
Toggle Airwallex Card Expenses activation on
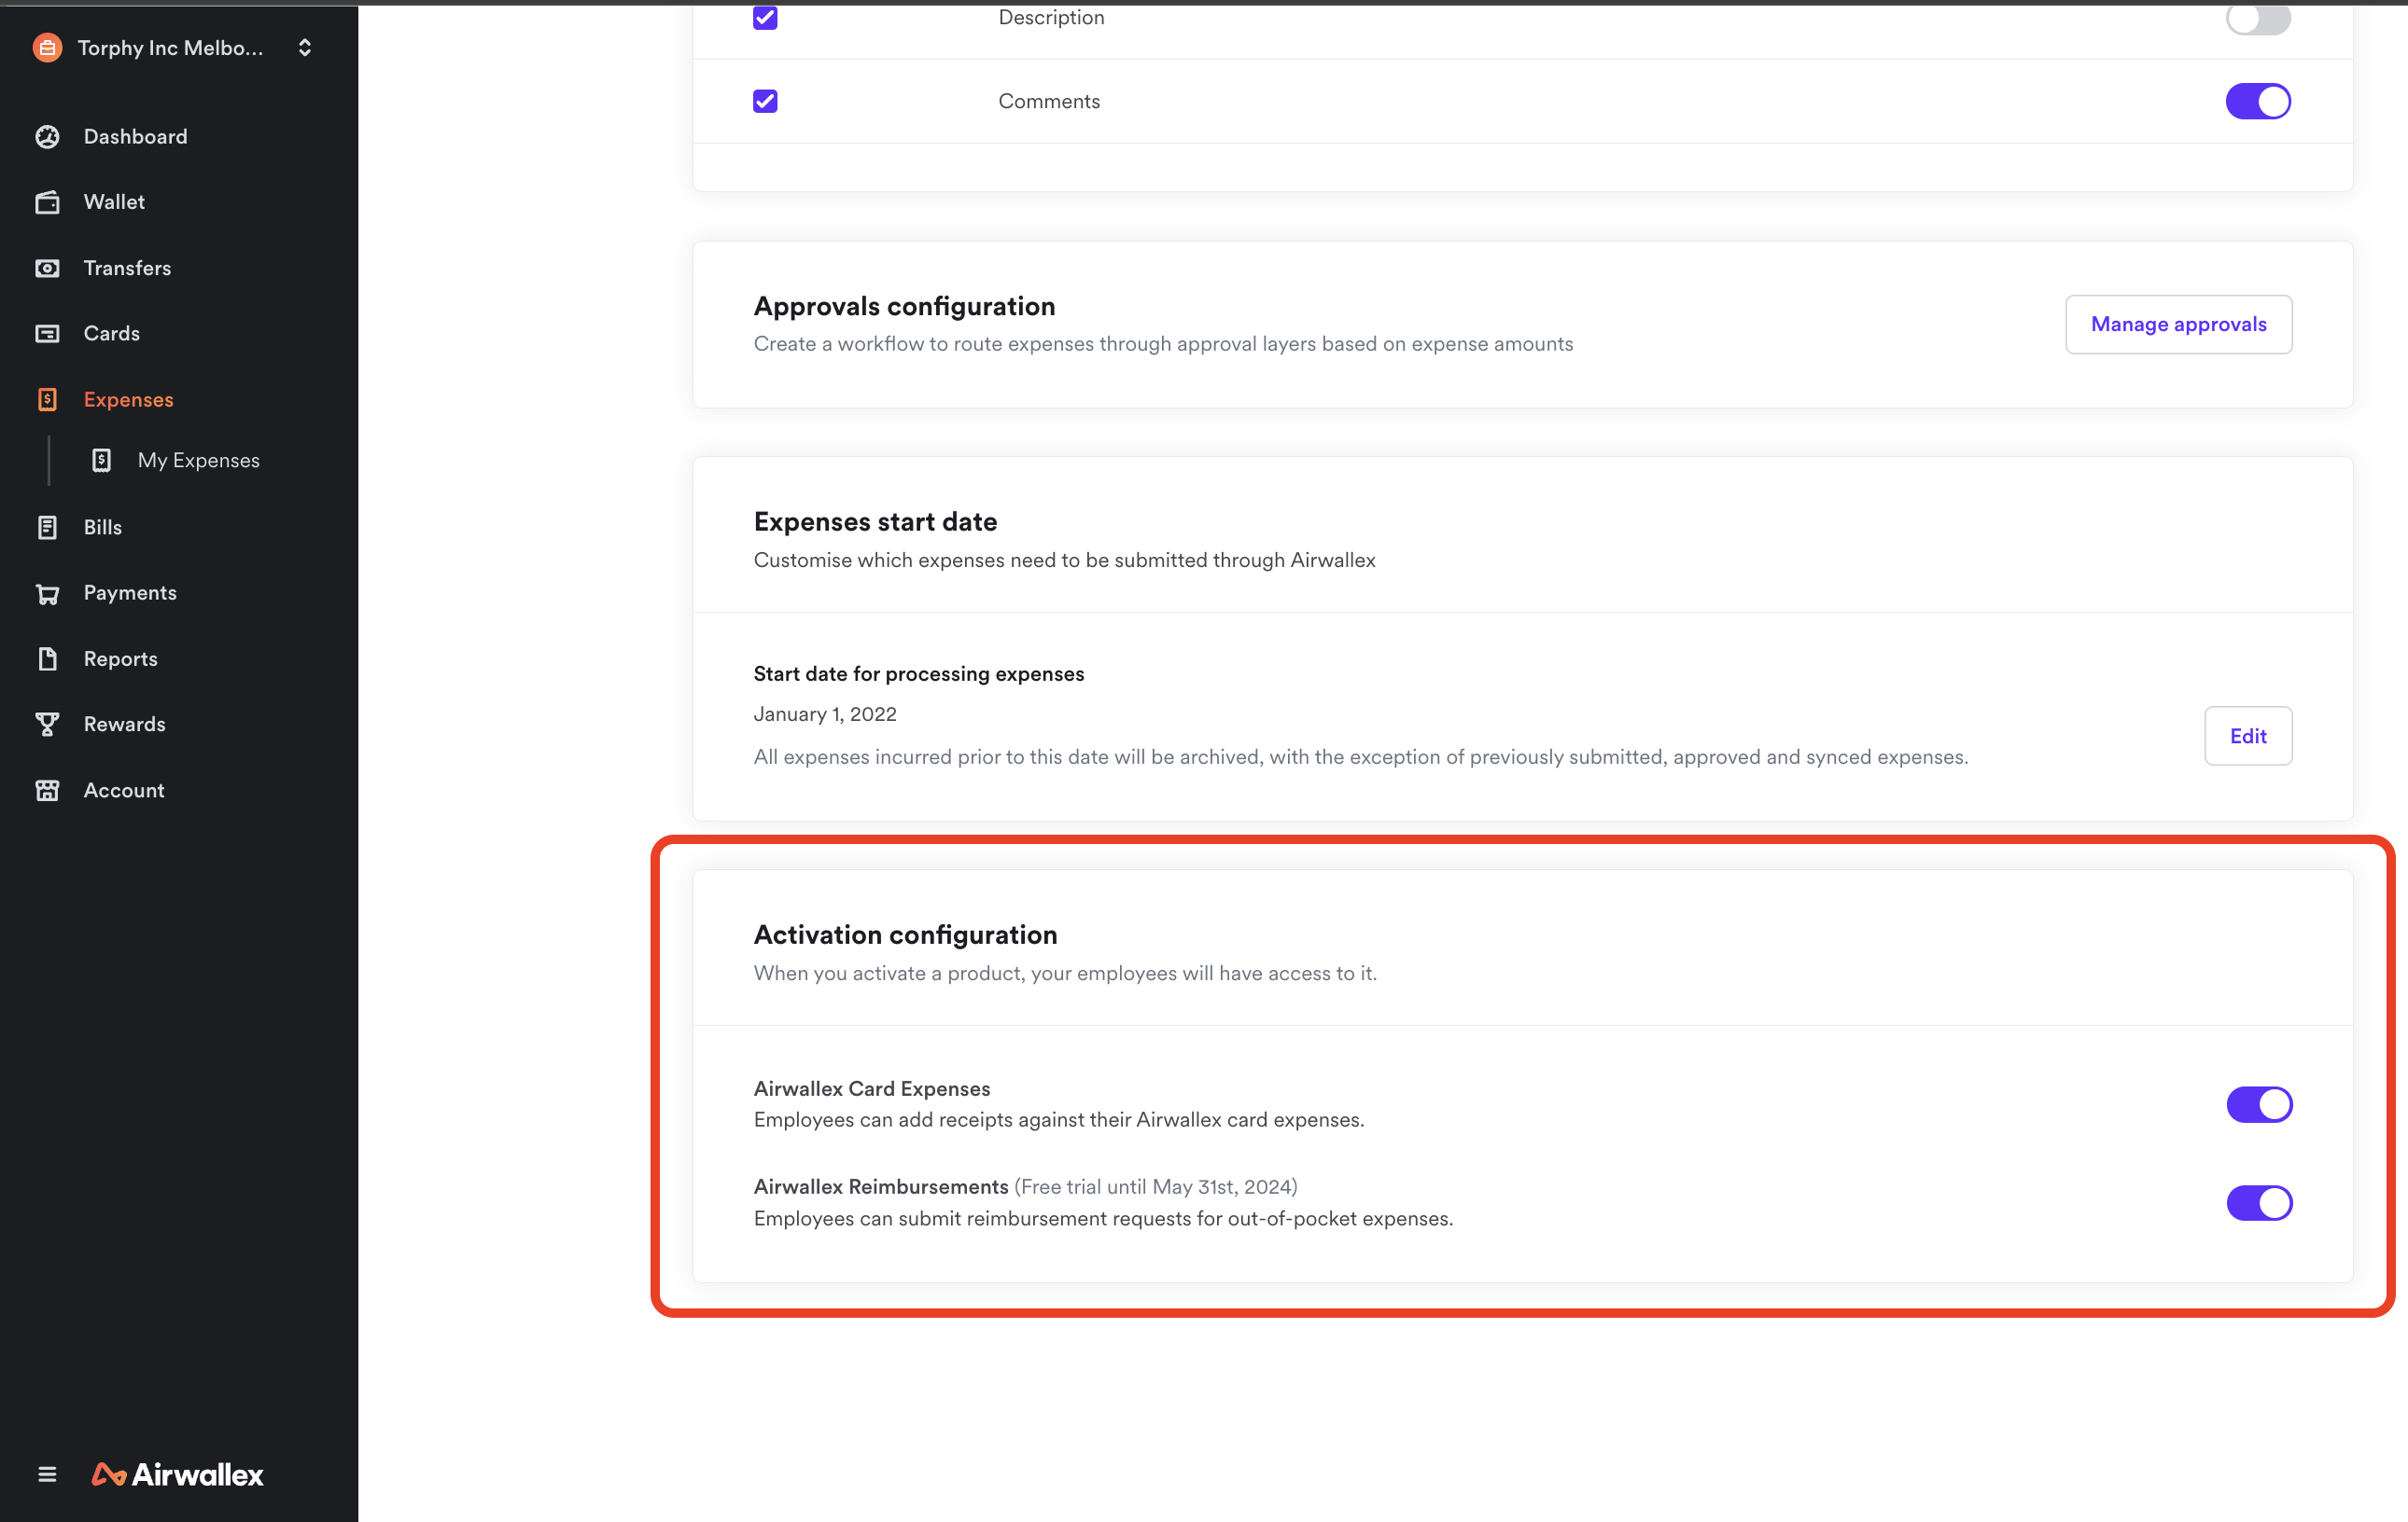tap(2259, 1103)
